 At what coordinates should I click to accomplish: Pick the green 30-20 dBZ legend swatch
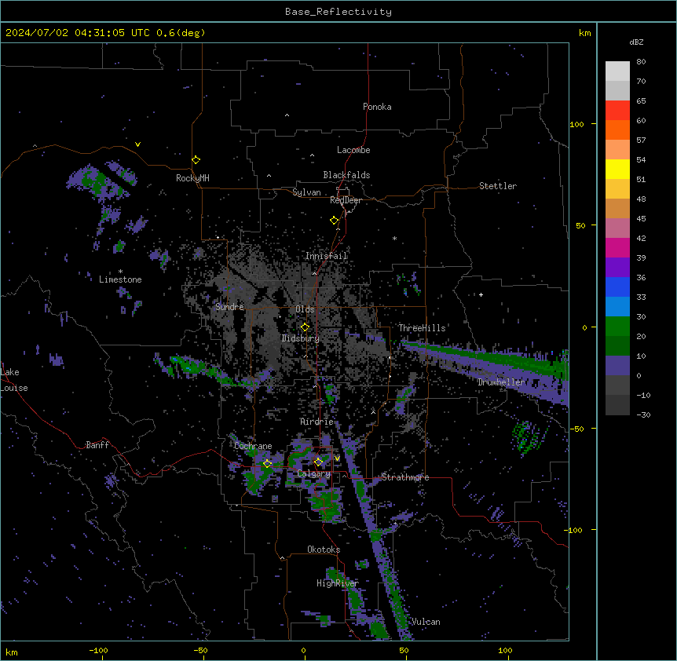(x=617, y=327)
